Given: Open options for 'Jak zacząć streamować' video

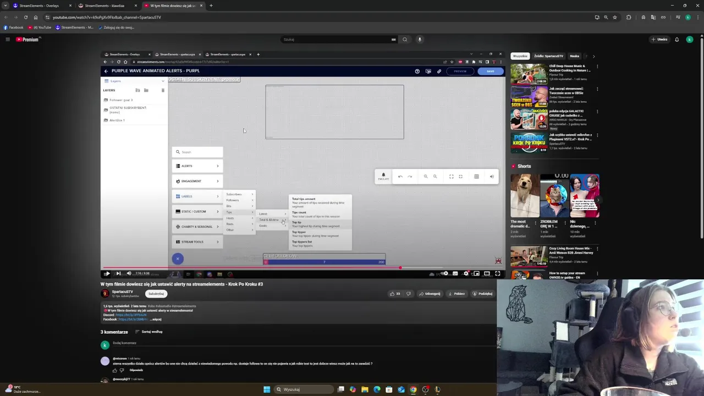Looking at the screenshot, I should pos(597,89).
